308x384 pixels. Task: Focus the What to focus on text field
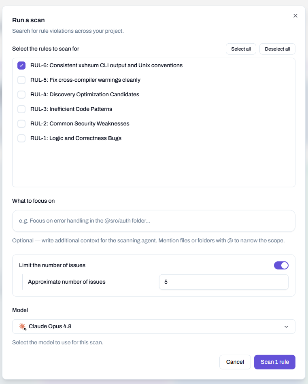coord(154,221)
